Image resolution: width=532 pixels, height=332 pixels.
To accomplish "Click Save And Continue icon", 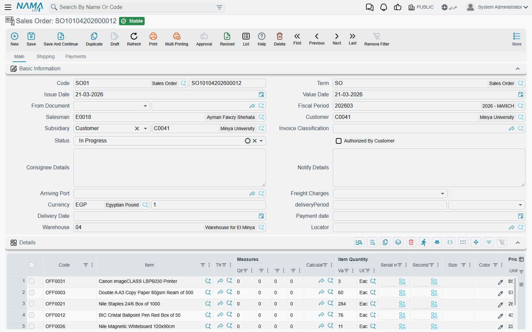I will (61, 36).
